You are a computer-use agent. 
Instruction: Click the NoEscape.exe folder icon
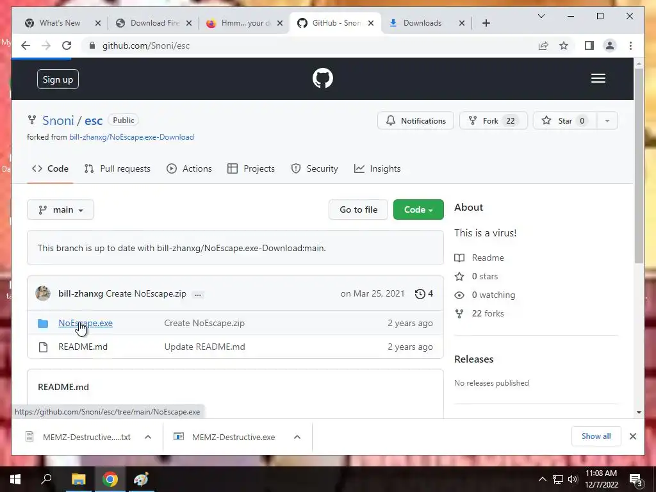pyautogui.click(x=43, y=324)
